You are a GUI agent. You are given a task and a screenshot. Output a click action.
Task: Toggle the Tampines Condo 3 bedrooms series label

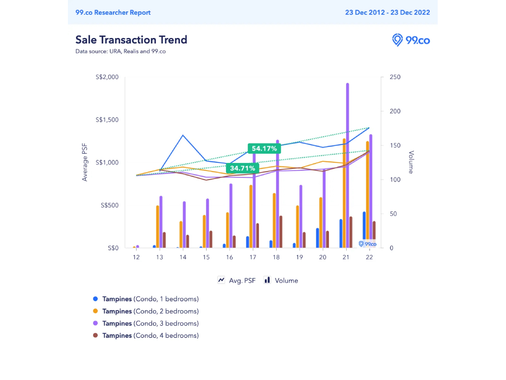pos(150,323)
